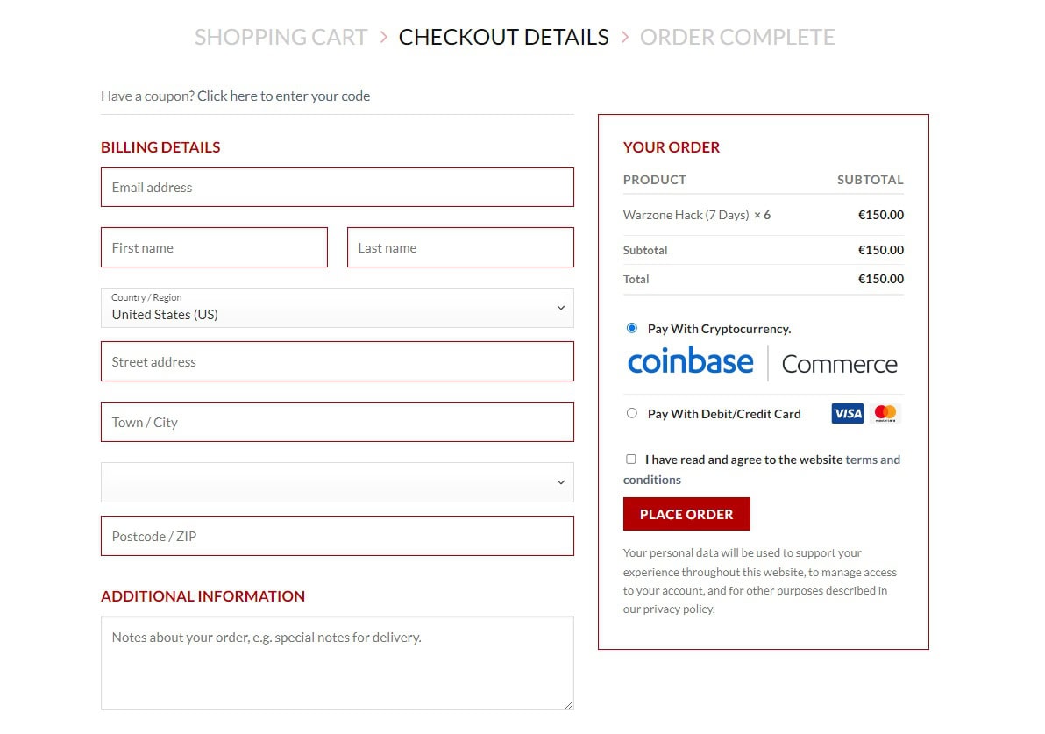Click the order notes text area
This screenshot has width=1045, height=734.
[337, 662]
